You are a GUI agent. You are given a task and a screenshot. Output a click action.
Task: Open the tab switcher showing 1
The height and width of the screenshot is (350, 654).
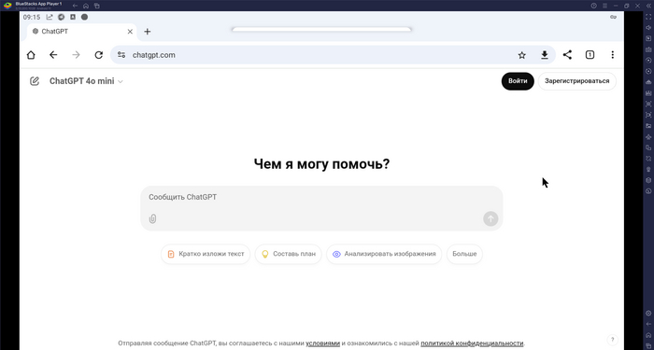(x=590, y=55)
